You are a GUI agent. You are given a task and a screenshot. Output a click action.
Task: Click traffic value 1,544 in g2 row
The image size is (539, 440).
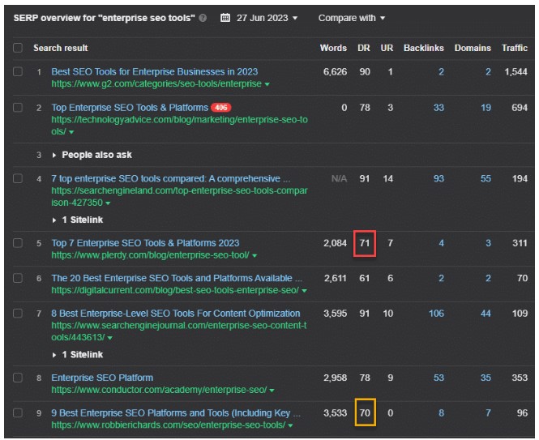(x=515, y=71)
